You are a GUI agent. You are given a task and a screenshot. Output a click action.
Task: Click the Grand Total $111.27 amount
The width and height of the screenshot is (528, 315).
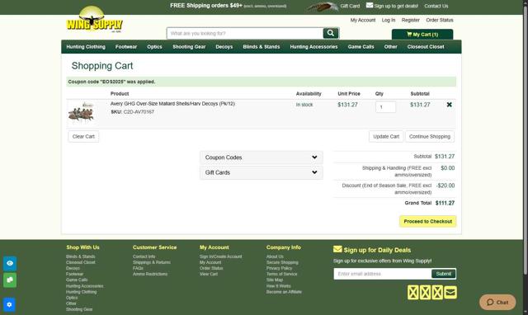point(445,203)
